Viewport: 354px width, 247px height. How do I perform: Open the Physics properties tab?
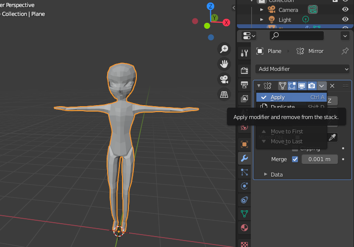(x=244, y=186)
